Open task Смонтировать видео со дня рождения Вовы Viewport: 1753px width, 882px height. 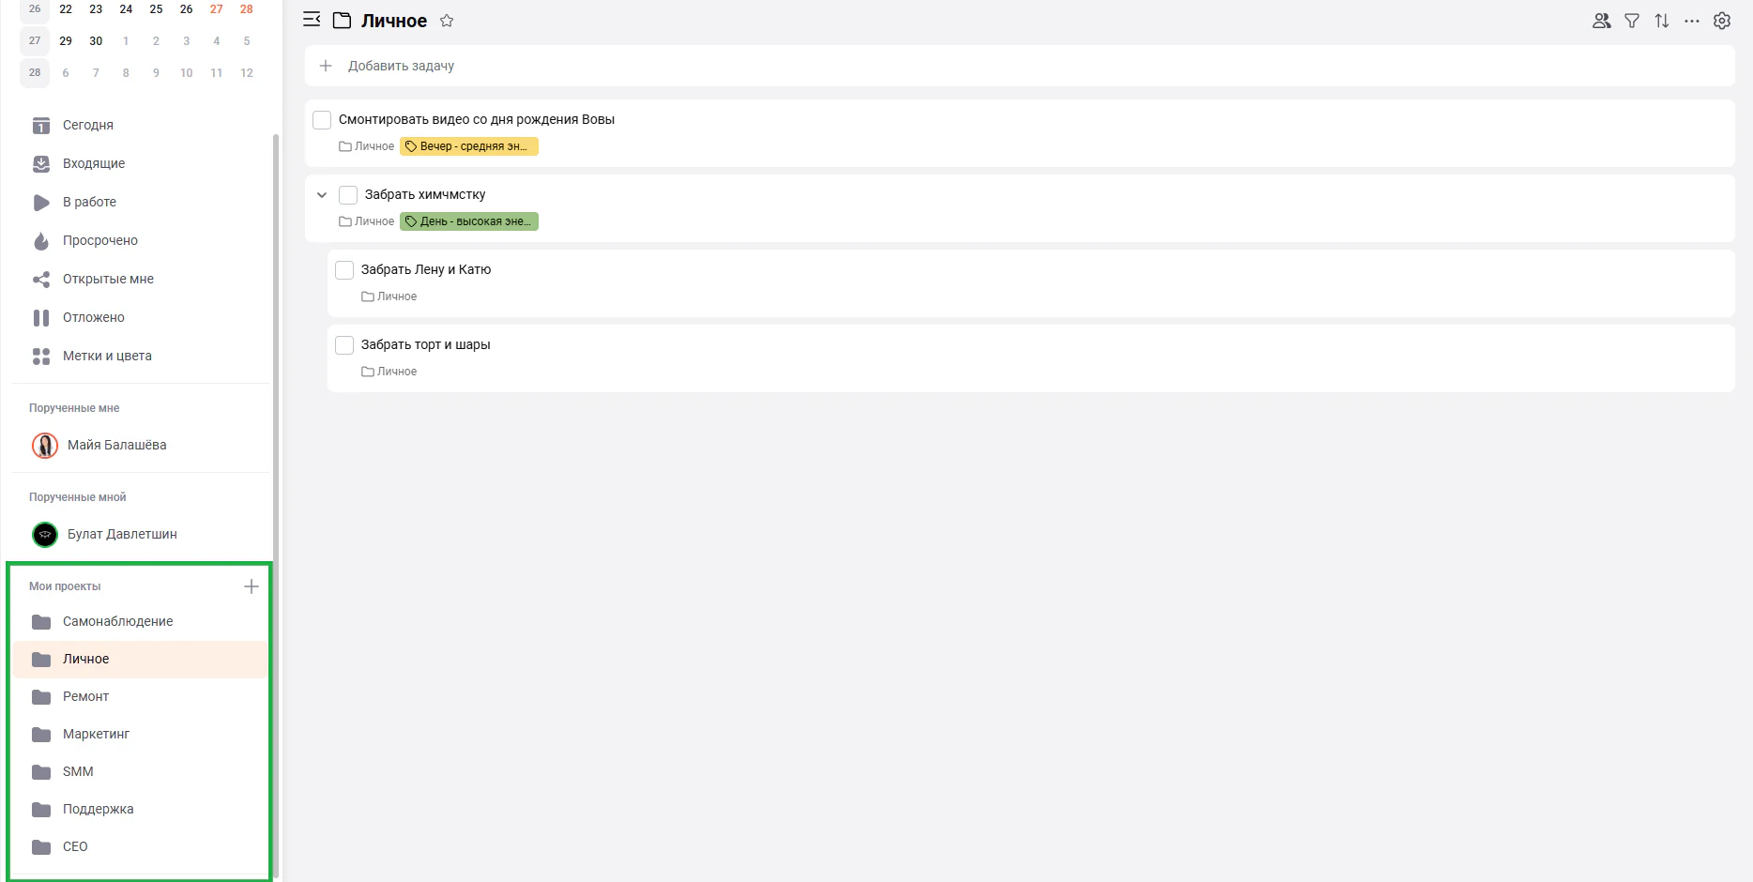477,119
